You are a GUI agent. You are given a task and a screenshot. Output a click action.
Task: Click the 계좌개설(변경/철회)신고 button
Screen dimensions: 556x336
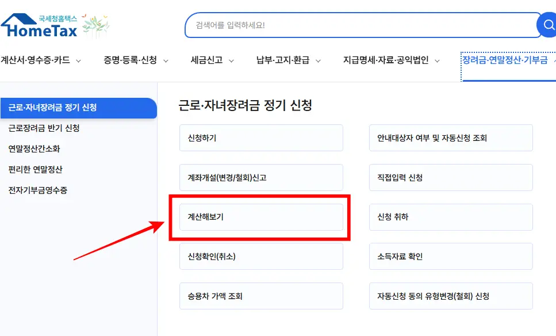(x=261, y=177)
